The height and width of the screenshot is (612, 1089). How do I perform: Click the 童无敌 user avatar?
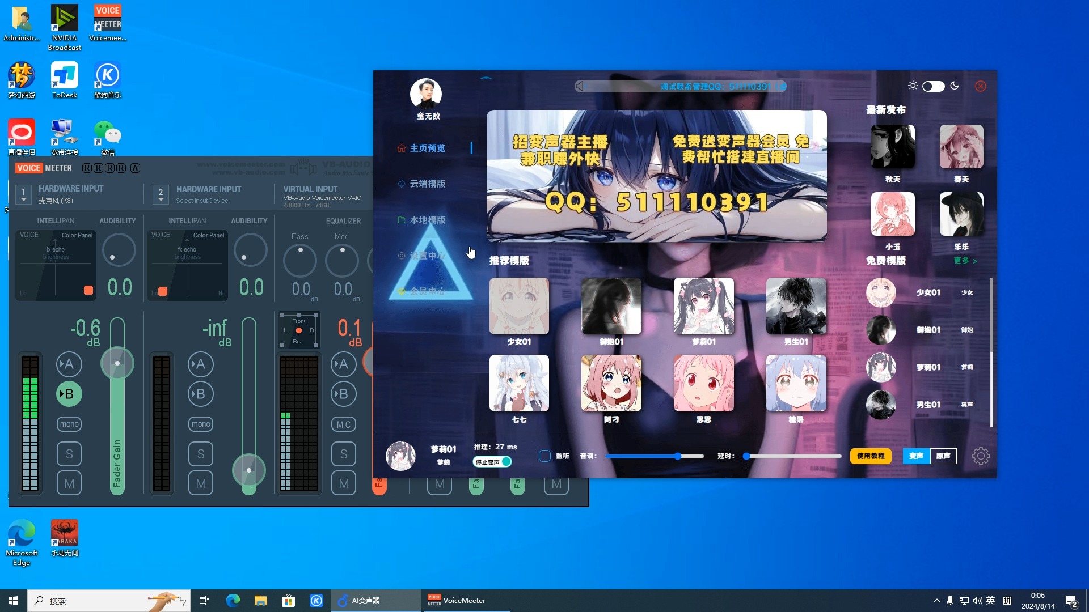(x=426, y=93)
